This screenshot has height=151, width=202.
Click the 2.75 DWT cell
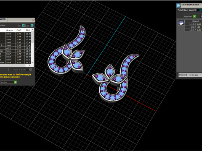tap(20, 48)
